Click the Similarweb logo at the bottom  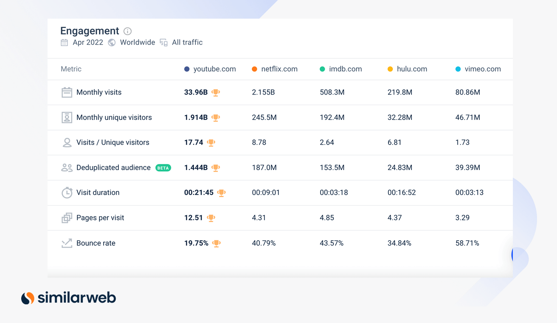68,298
